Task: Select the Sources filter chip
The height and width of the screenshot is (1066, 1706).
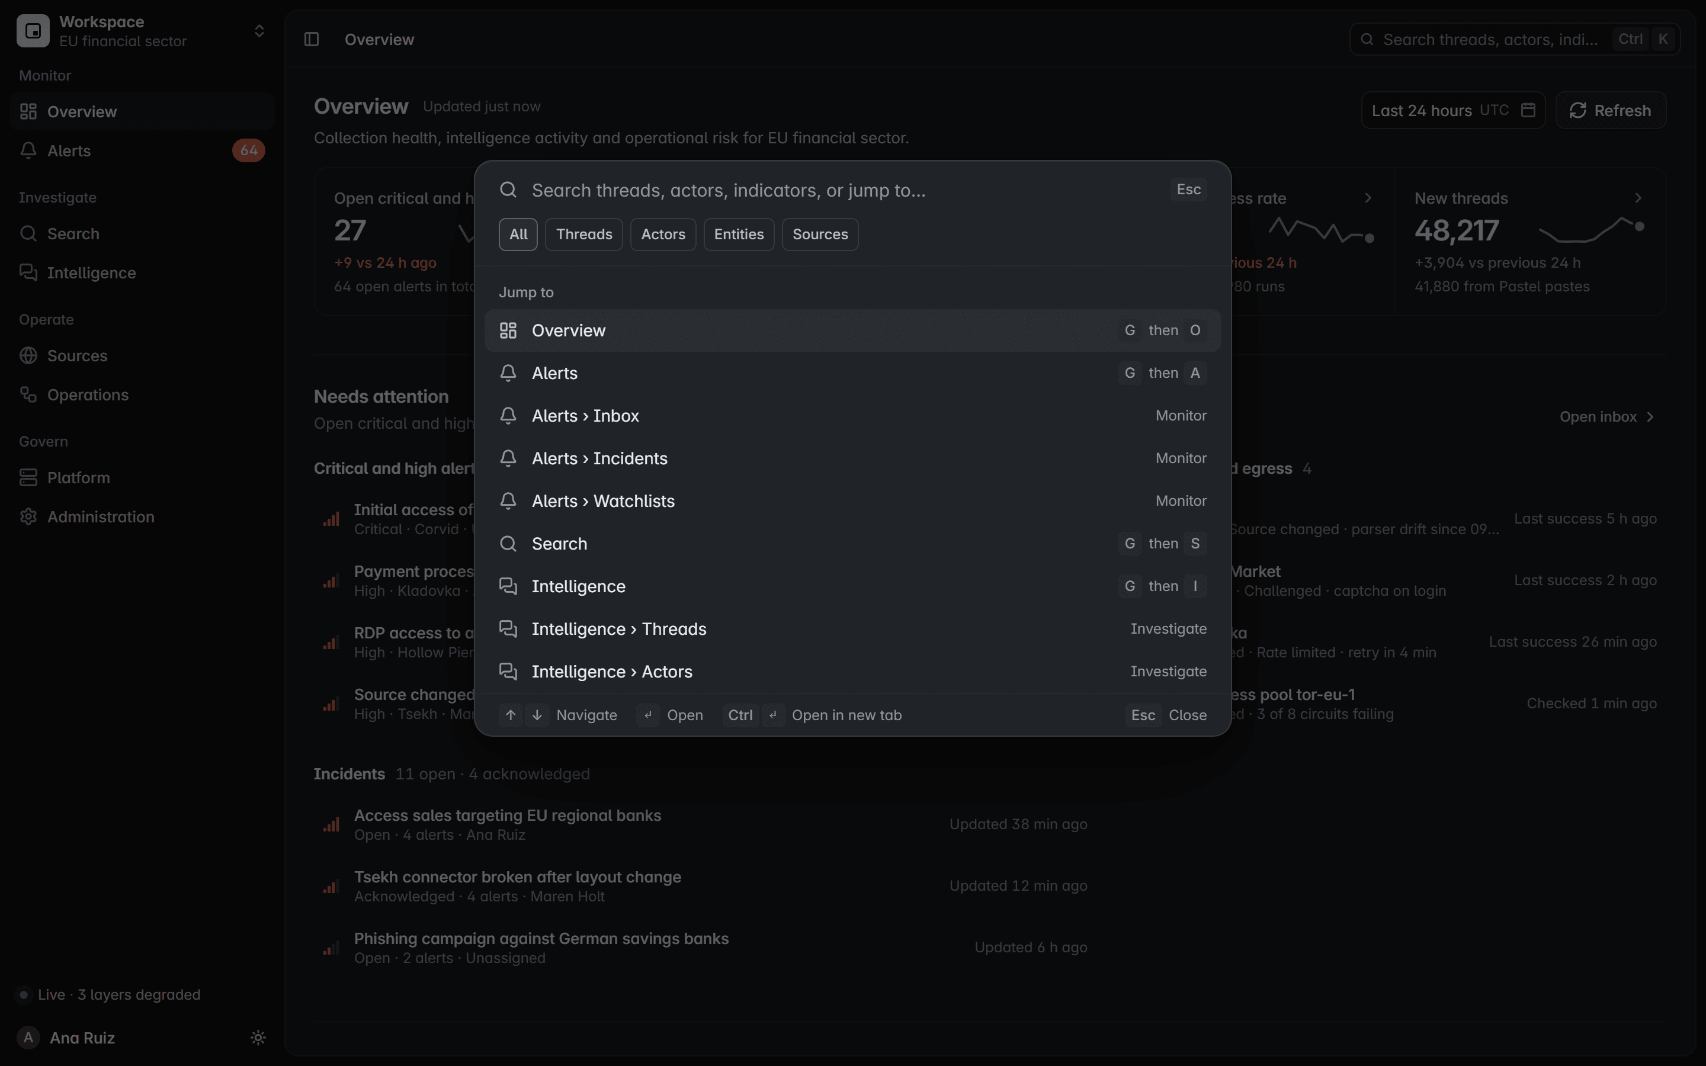Action: coord(820,234)
